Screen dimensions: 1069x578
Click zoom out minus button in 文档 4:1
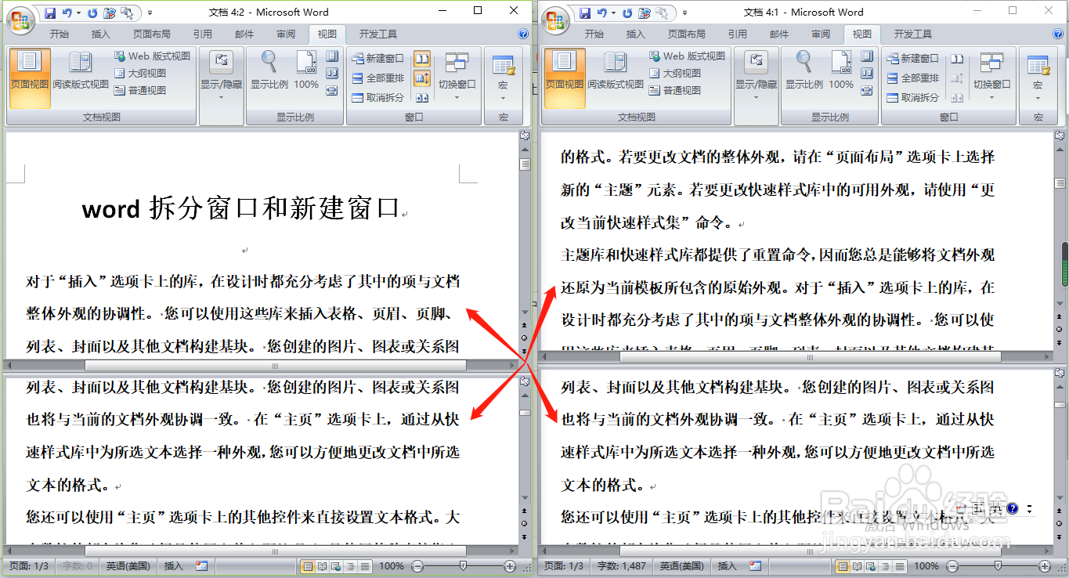(952, 566)
